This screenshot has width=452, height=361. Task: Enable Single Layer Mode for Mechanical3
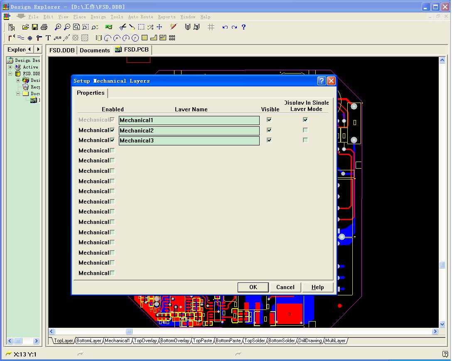coord(305,140)
